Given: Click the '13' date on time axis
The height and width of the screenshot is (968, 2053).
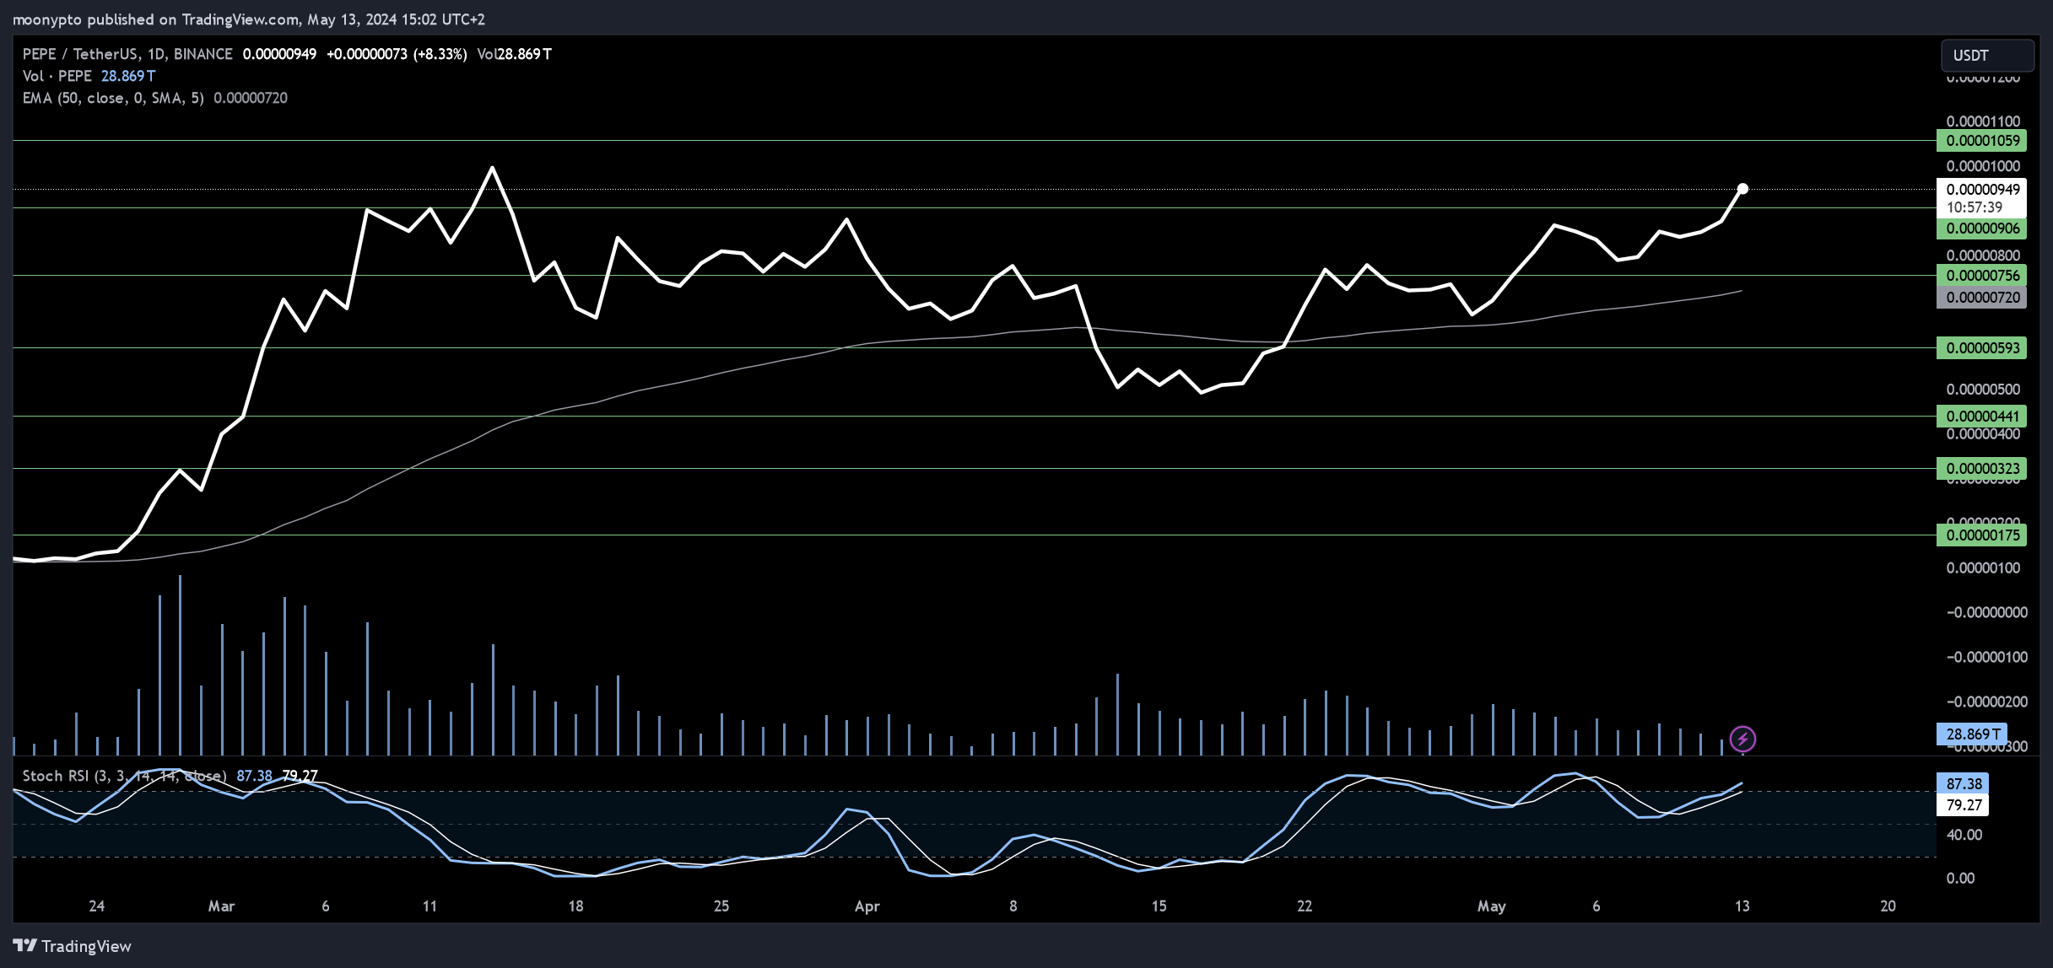Looking at the screenshot, I should point(1742,906).
